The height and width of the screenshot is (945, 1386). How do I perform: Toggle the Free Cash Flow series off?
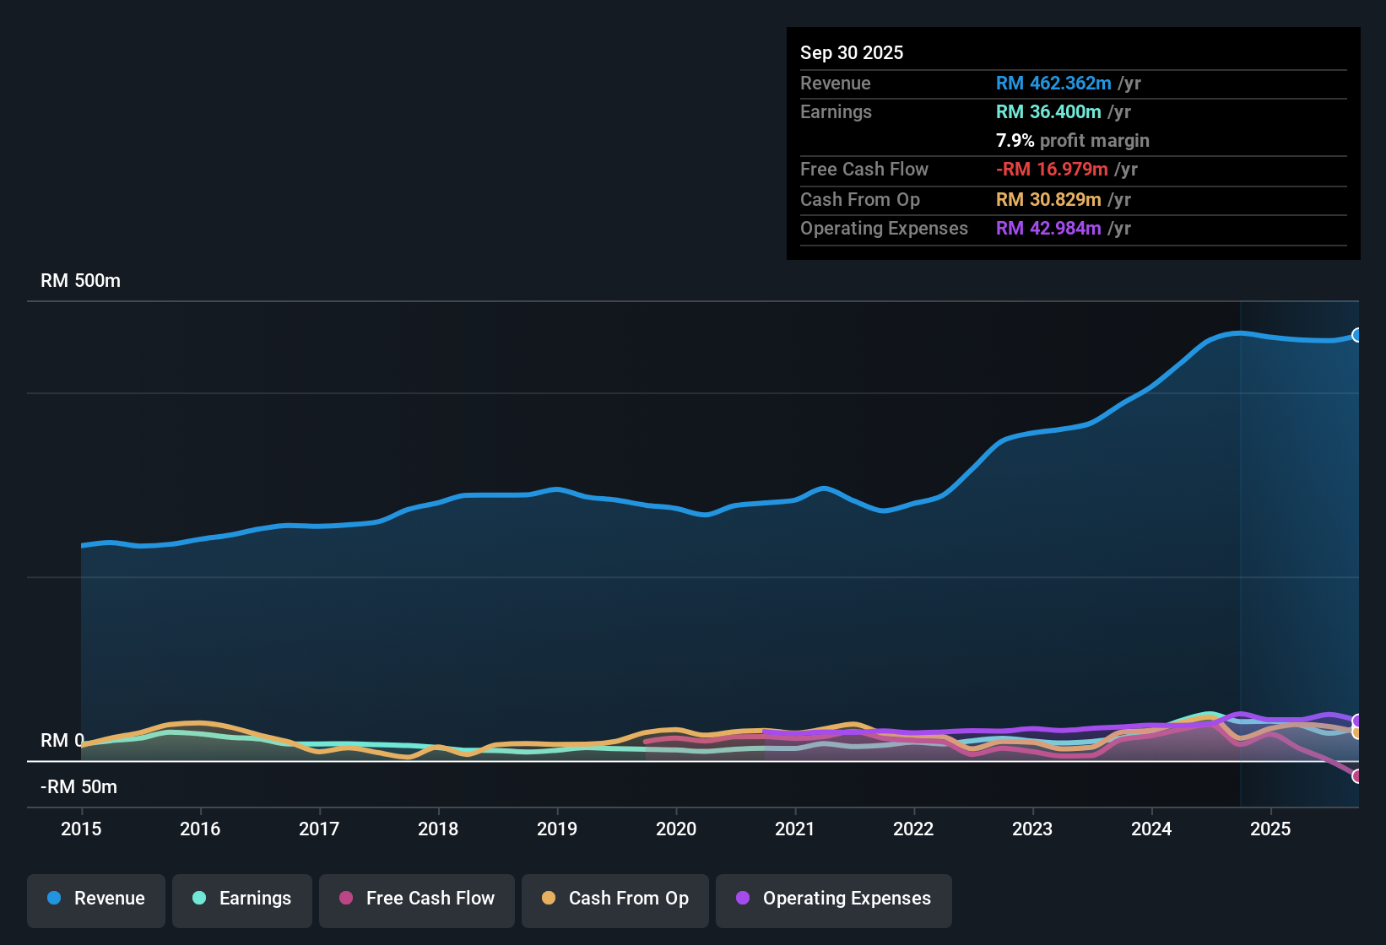416,899
